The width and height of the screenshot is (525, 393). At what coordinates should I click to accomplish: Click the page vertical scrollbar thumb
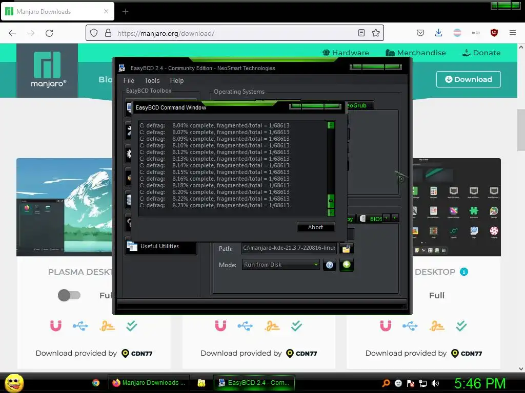[521, 129]
